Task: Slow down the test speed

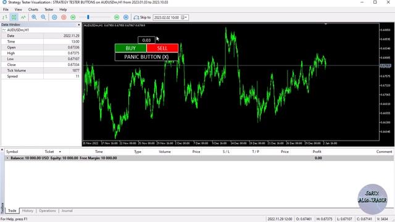Action: 73,17
